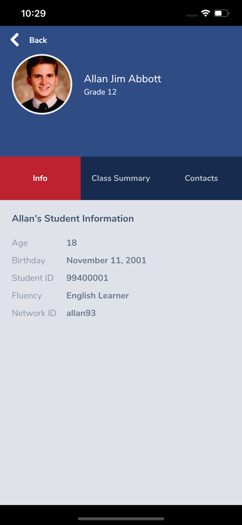
Task: Tap the Allan's Student Information heading
Action: tap(73, 218)
